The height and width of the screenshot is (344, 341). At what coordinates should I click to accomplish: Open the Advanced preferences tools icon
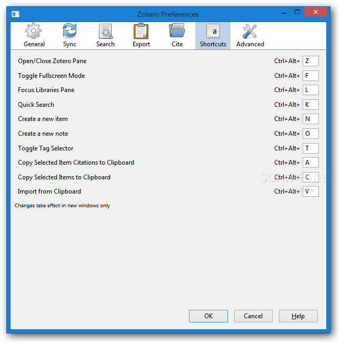pos(250,31)
